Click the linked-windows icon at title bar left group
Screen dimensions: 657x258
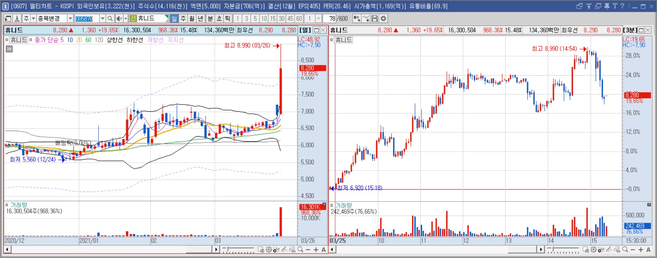tap(579, 6)
